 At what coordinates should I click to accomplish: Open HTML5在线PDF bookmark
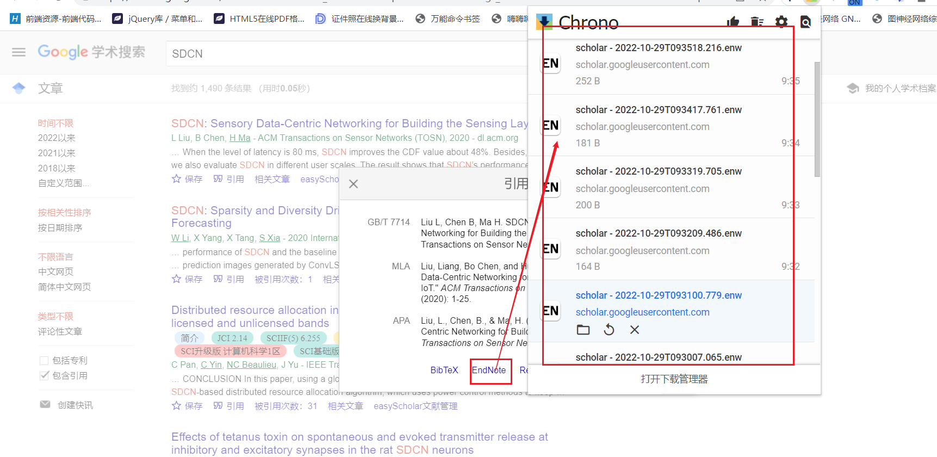pyautogui.click(x=259, y=18)
